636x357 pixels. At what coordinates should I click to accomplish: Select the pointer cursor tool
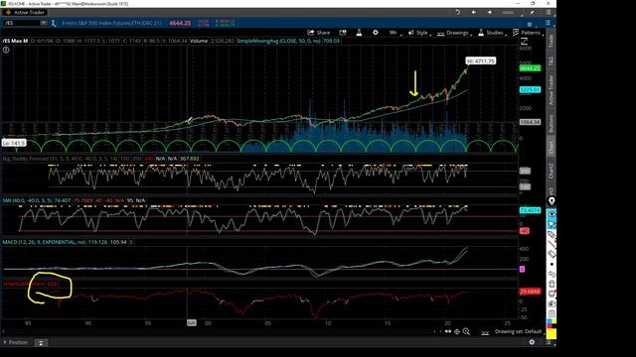click(x=552, y=224)
